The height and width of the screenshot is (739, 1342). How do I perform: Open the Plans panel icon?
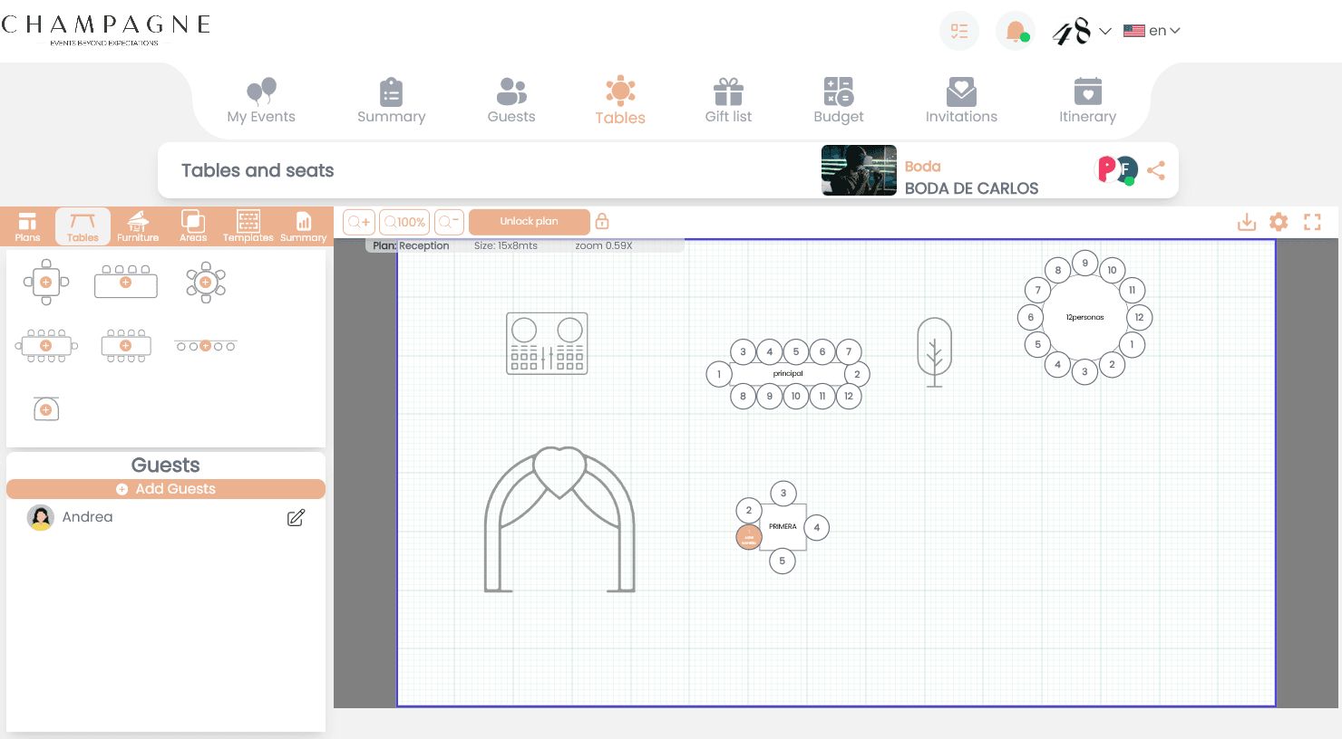click(x=26, y=226)
